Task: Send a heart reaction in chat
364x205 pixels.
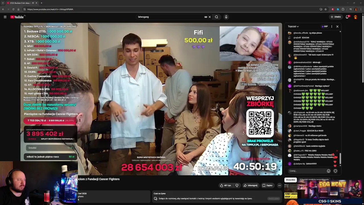Action: [x=335, y=171]
